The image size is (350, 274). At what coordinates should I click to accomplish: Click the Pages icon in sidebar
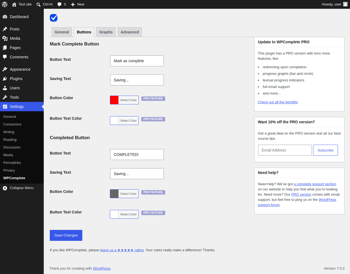pyautogui.click(x=5, y=48)
